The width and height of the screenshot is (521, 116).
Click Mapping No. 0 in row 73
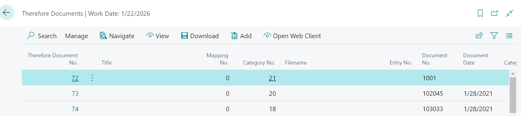[227, 94]
